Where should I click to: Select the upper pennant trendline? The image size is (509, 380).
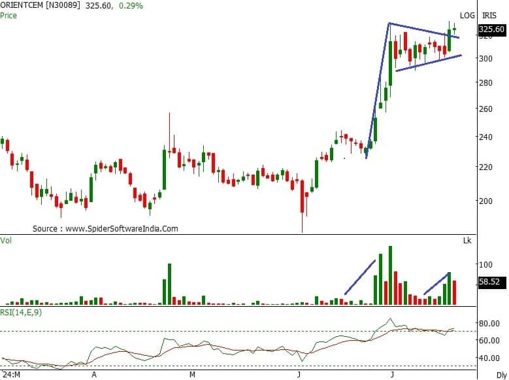tap(425, 31)
